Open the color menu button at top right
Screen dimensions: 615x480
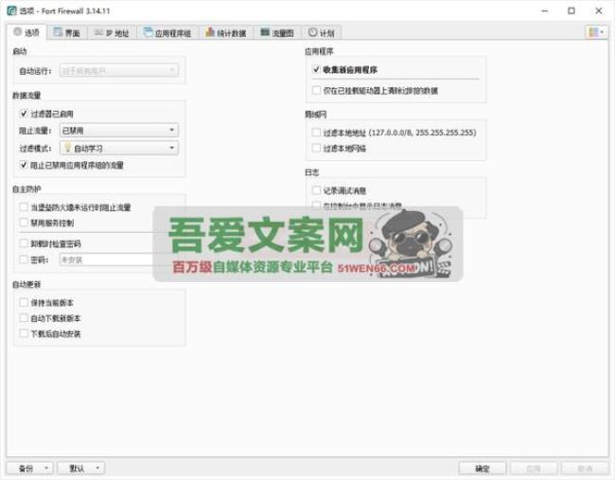click(595, 32)
